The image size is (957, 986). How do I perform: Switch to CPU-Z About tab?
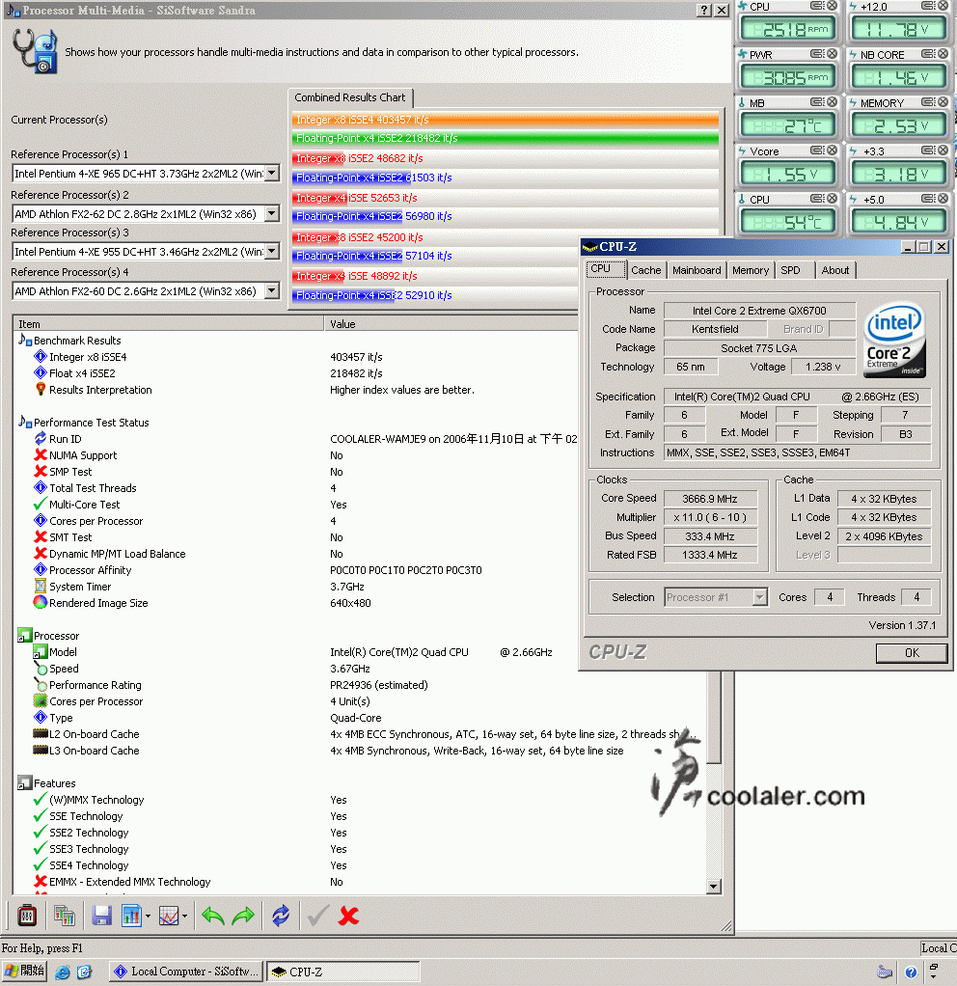pyautogui.click(x=835, y=270)
